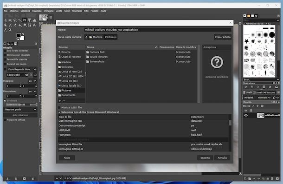Click the Esporta button

205,158
